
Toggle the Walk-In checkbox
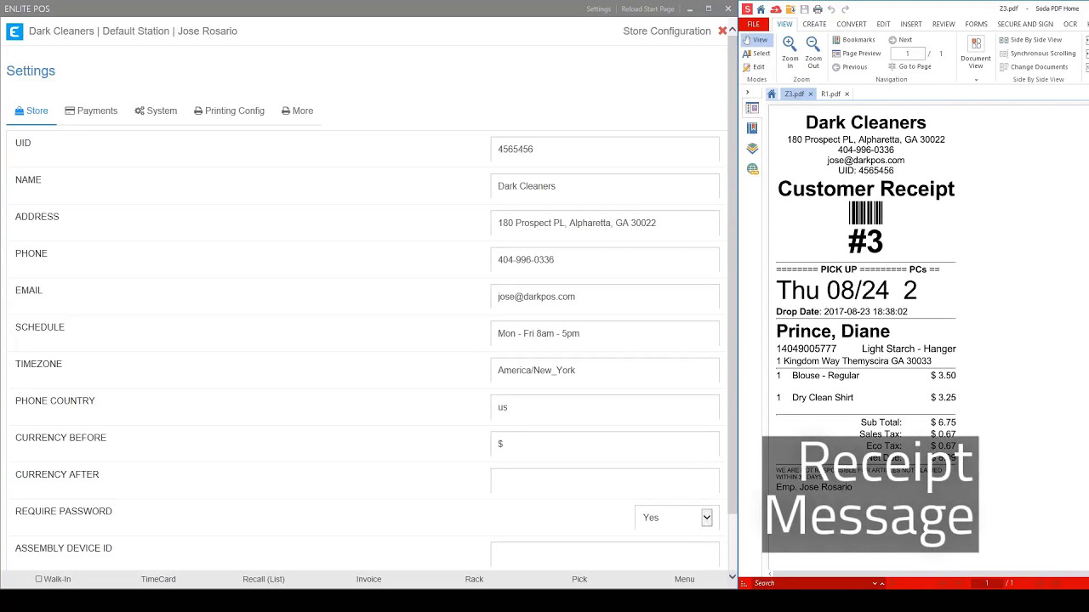(38, 579)
